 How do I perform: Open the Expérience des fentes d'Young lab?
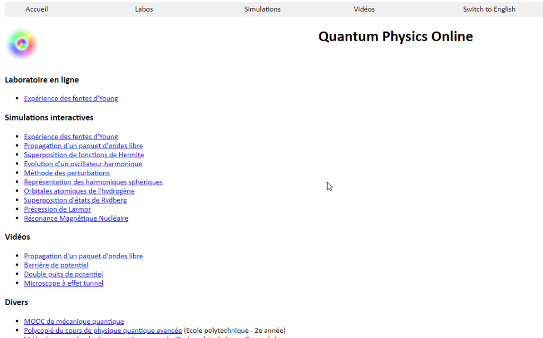pyautogui.click(x=71, y=98)
